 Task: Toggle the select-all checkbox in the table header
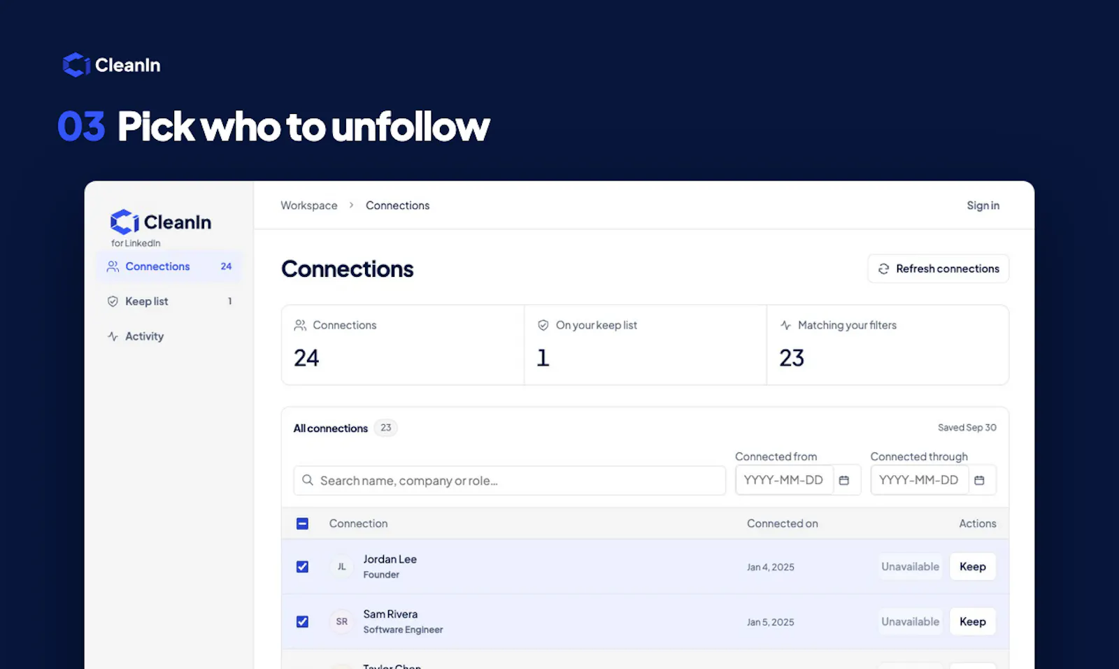tap(302, 524)
